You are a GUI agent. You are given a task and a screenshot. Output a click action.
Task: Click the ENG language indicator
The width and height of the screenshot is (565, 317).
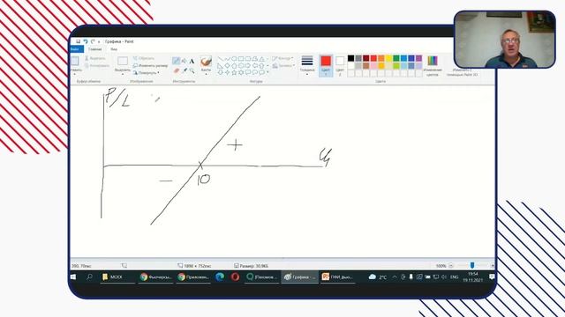click(455, 277)
